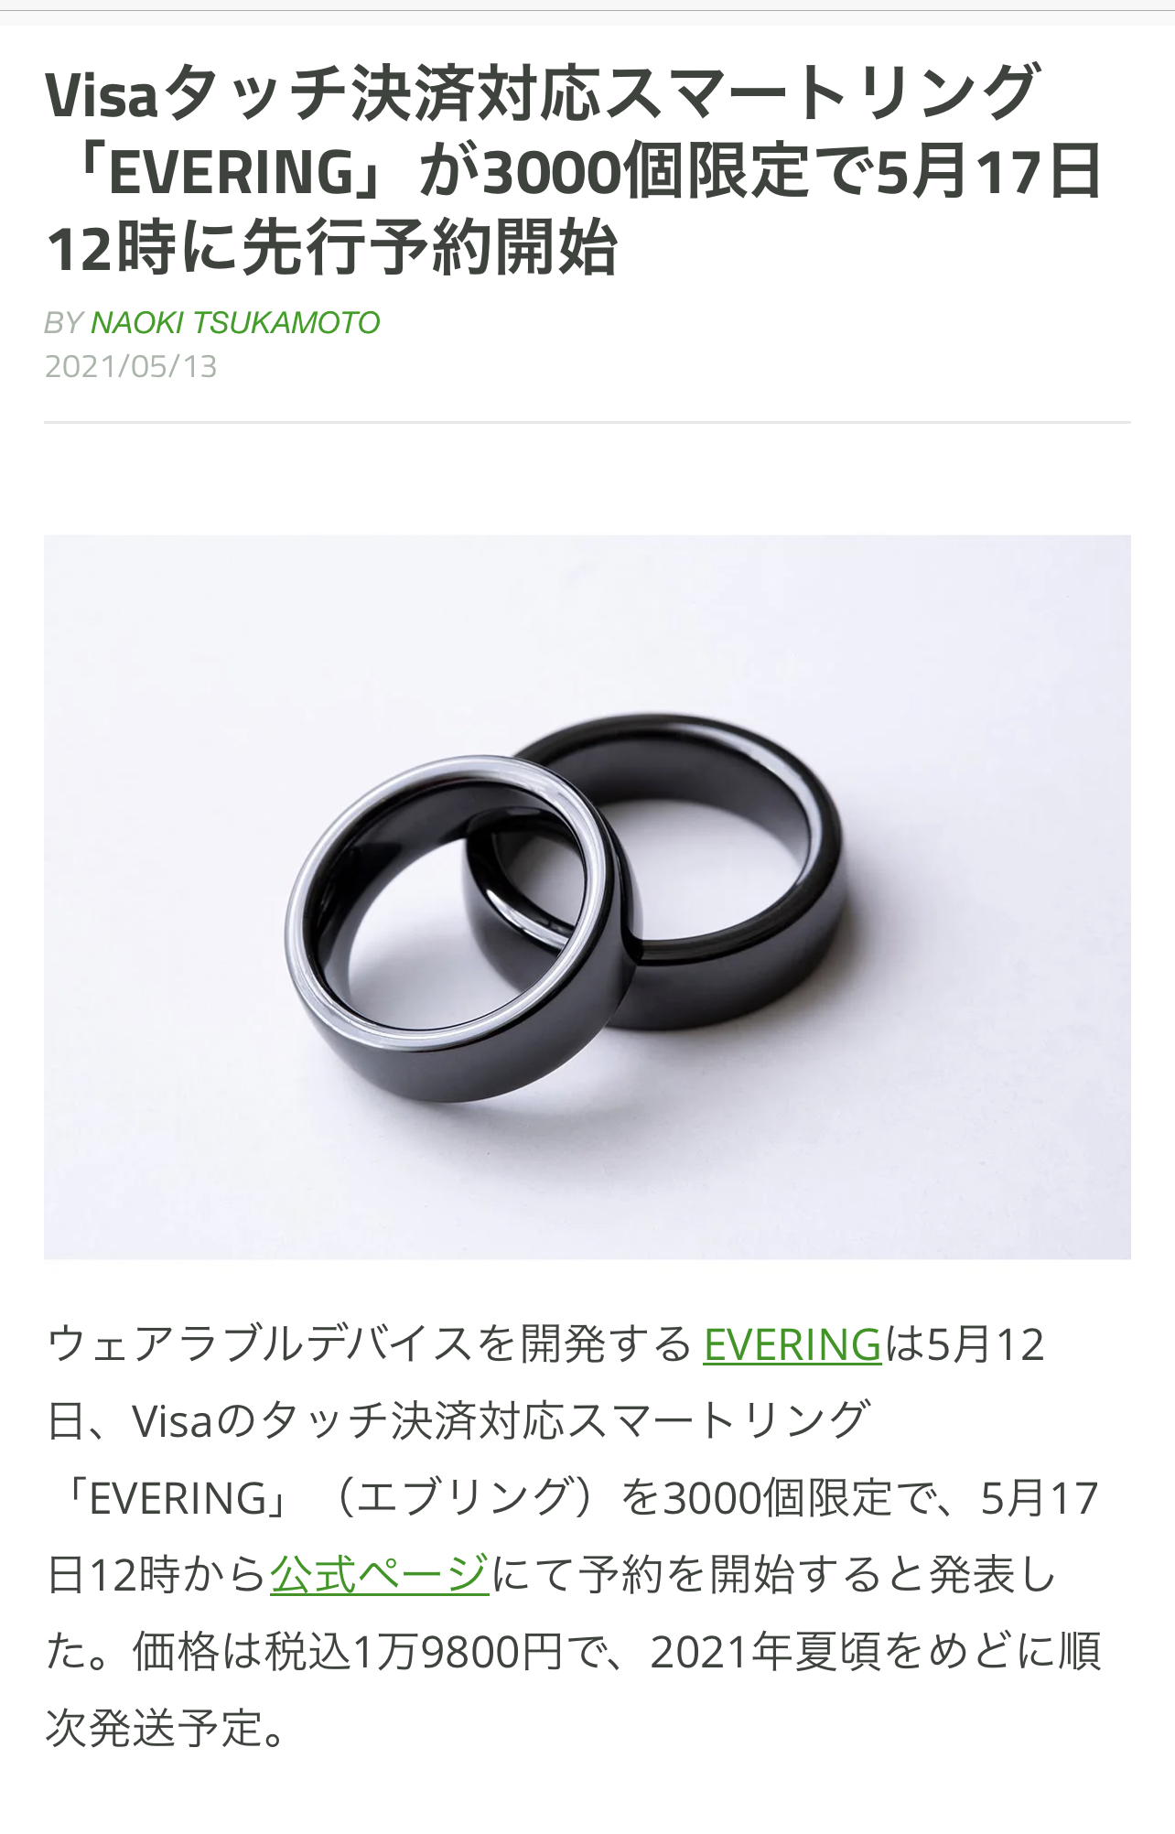Image resolution: width=1175 pixels, height=1834 pixels.
Task: Click the gray browser bar at top
Action: 587,5
